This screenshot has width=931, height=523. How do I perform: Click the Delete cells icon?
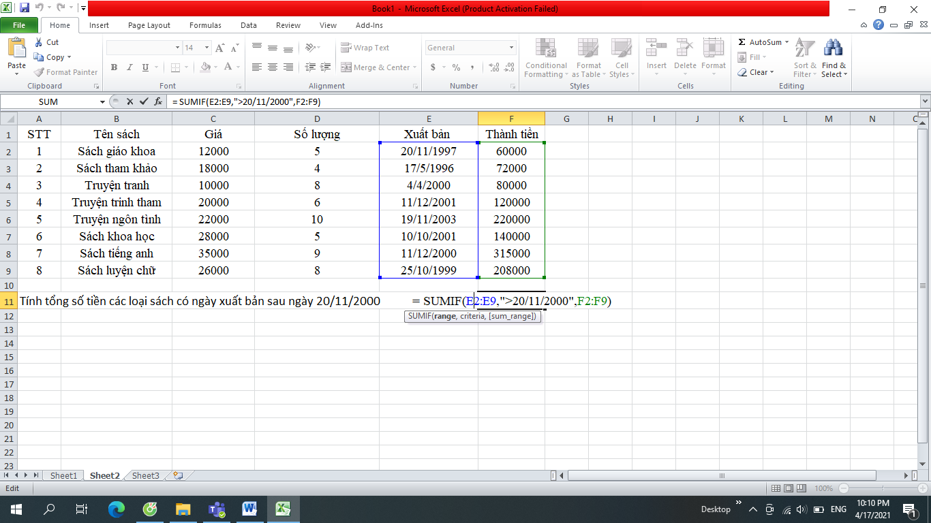pos(685,48)
